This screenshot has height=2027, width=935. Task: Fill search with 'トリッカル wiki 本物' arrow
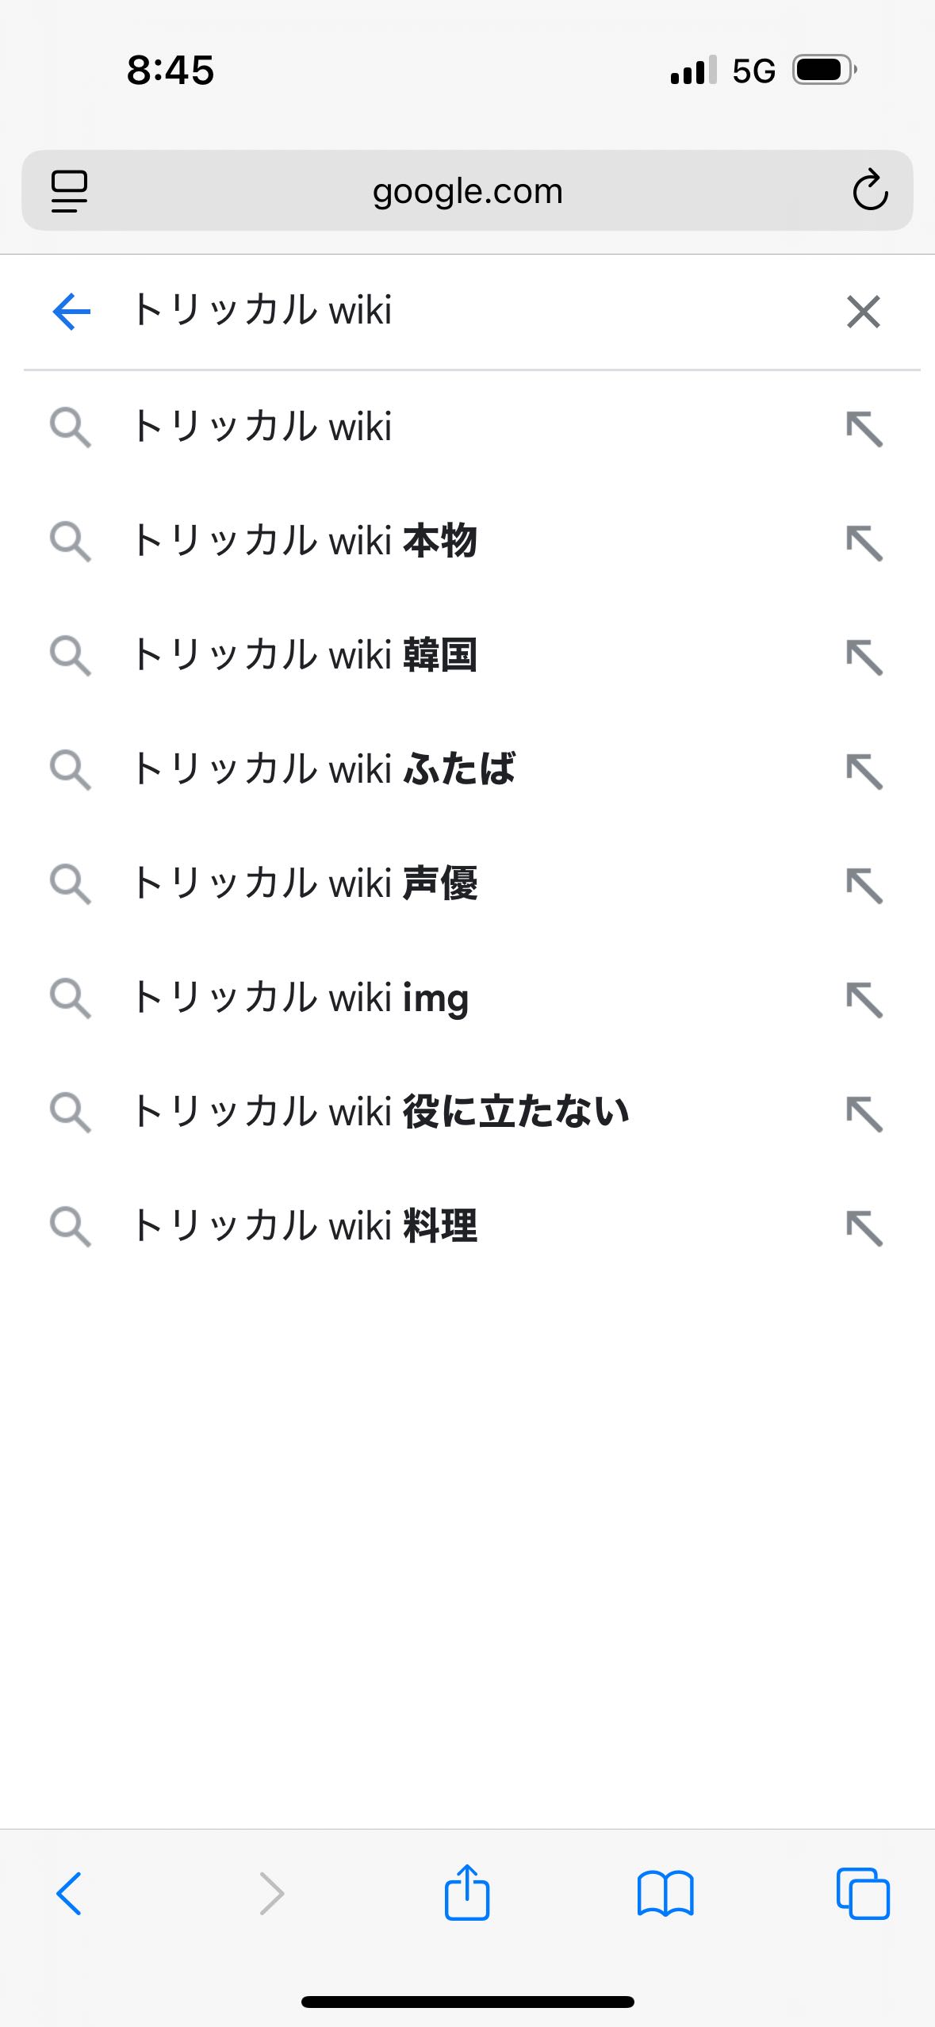(x=864, y=543)
